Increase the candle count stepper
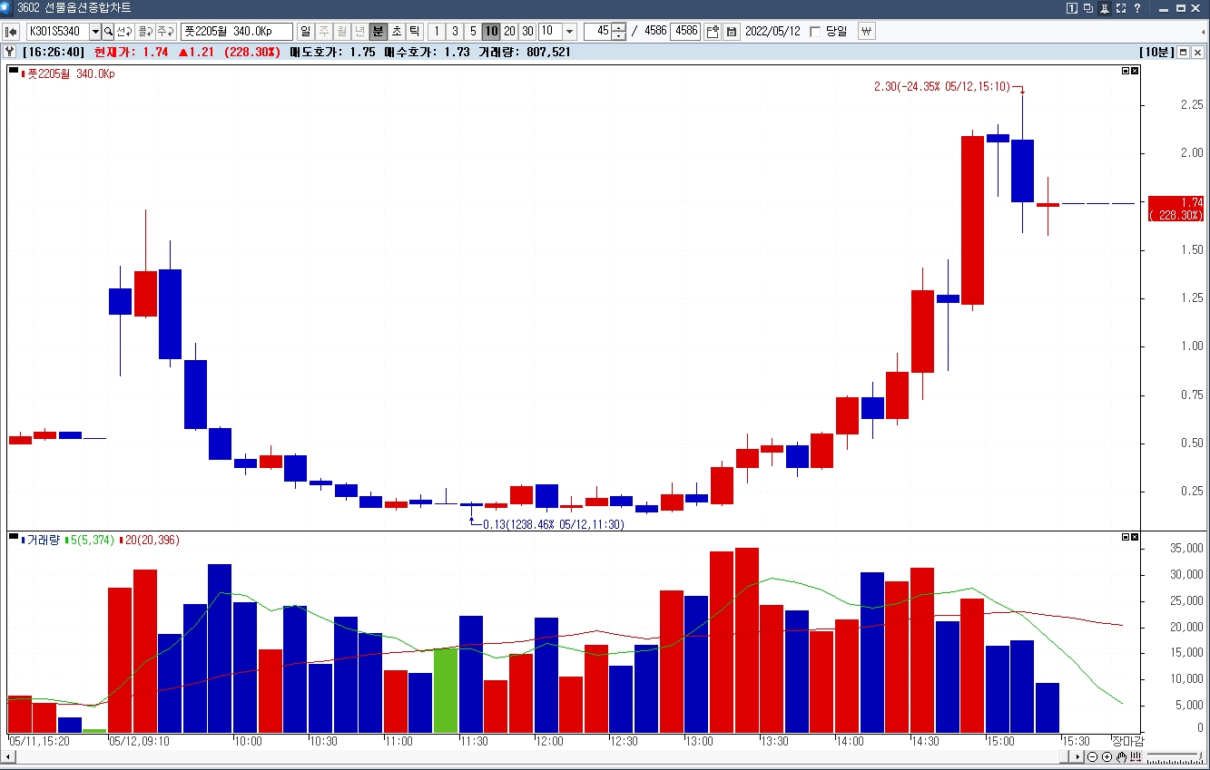This screenshot has height=770, width=1210. tap(619, 27)
